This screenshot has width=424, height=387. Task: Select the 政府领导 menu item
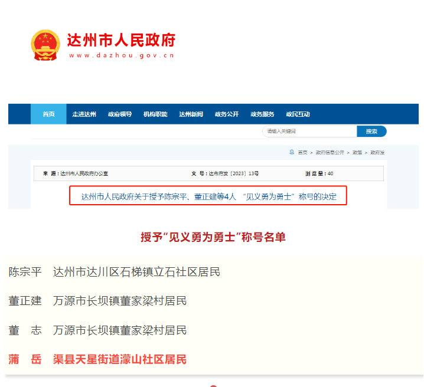(120, 114)
